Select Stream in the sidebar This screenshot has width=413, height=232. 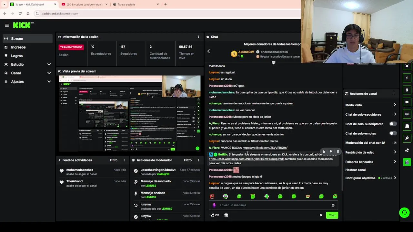tap(28, 39)
